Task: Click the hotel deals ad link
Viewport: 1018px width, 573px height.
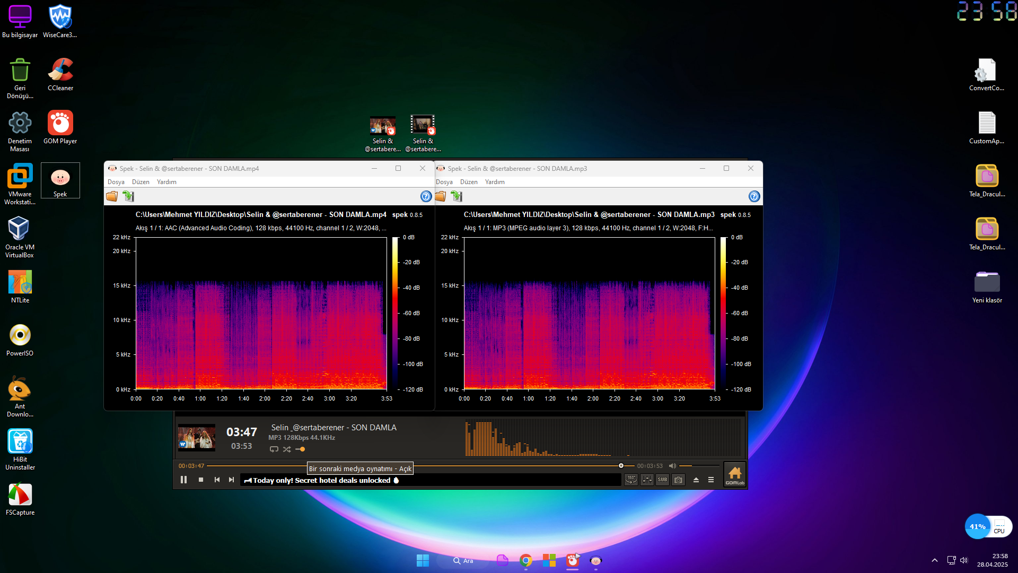Action: [321, 481]
